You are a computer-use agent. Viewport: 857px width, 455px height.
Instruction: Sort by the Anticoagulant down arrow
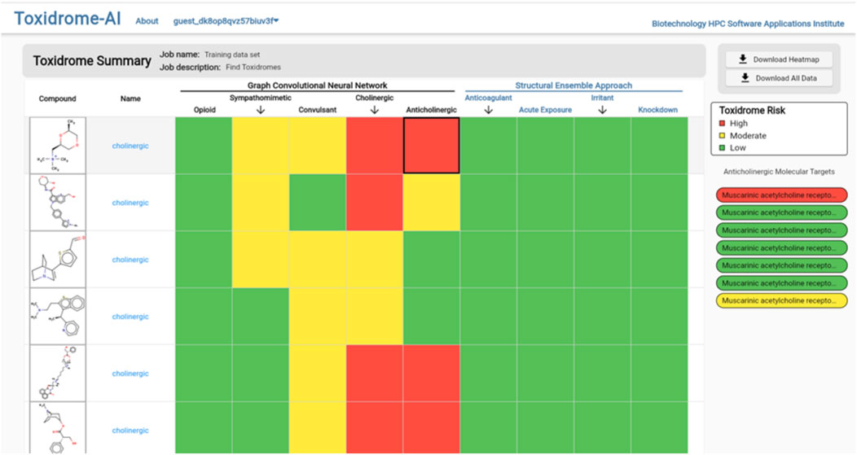point(489,110)
